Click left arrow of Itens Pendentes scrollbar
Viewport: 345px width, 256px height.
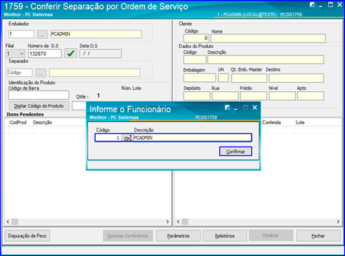click(8, 222)
